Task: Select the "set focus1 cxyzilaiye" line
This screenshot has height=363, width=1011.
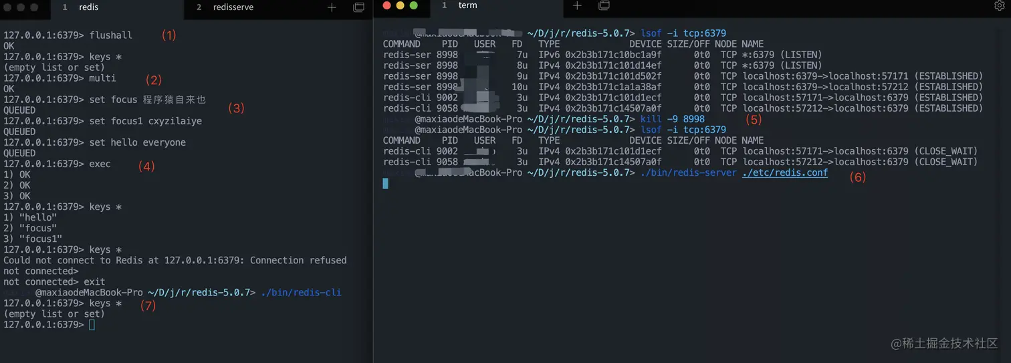Action: 102,121
